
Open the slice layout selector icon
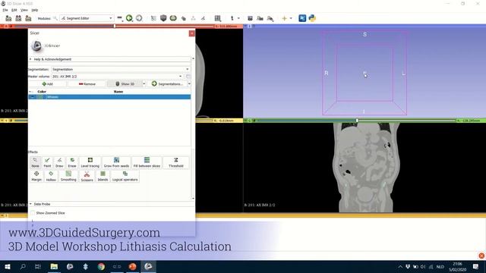tap(218, 18)
